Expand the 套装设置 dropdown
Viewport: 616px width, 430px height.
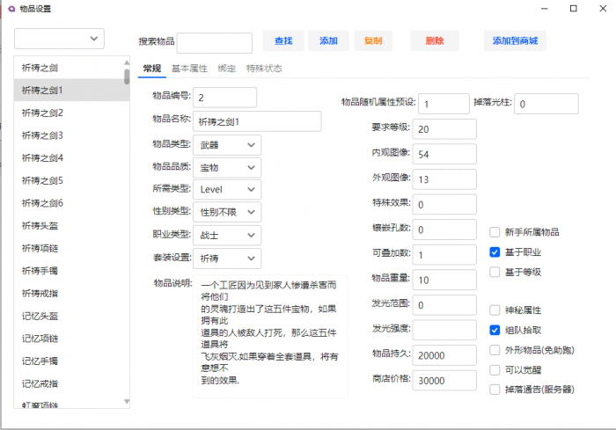pyautogui.click(x=228, y=259)
